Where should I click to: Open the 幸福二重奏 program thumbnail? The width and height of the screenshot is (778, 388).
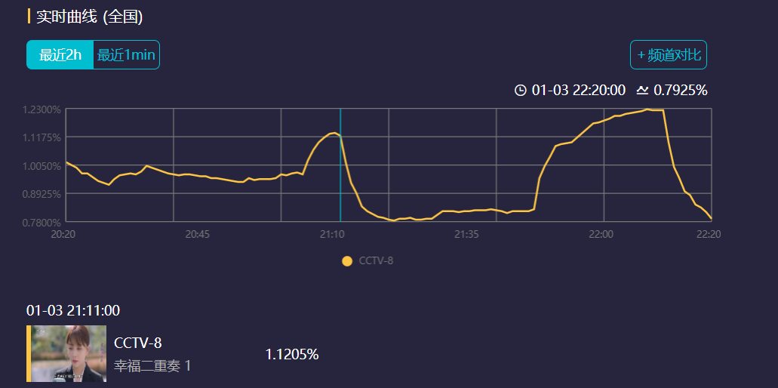pos(66,354)
